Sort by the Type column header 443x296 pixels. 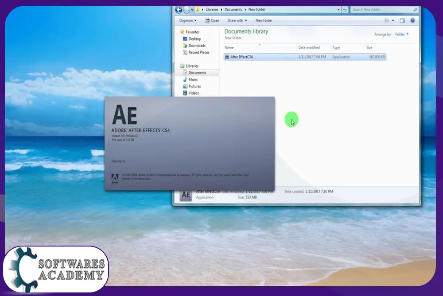pyautogui.click(x=336, y=48)
